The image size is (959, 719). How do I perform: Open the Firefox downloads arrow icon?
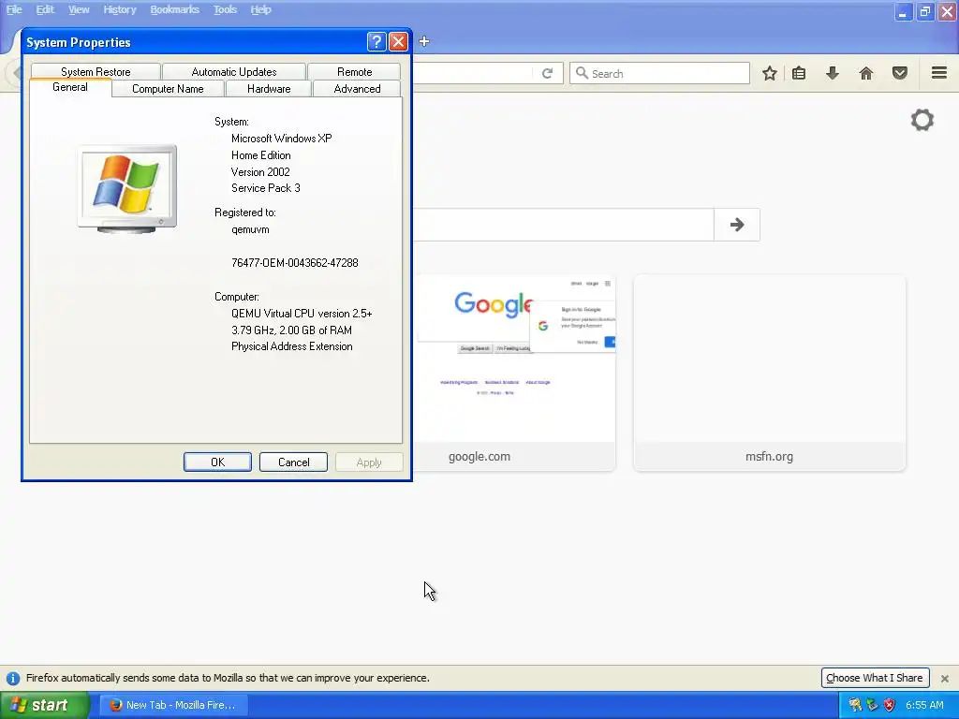coord(833,73)
